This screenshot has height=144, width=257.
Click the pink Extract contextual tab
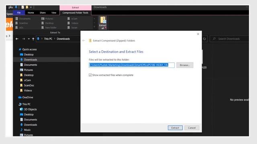pyautogui.click(x=75, y=8)
